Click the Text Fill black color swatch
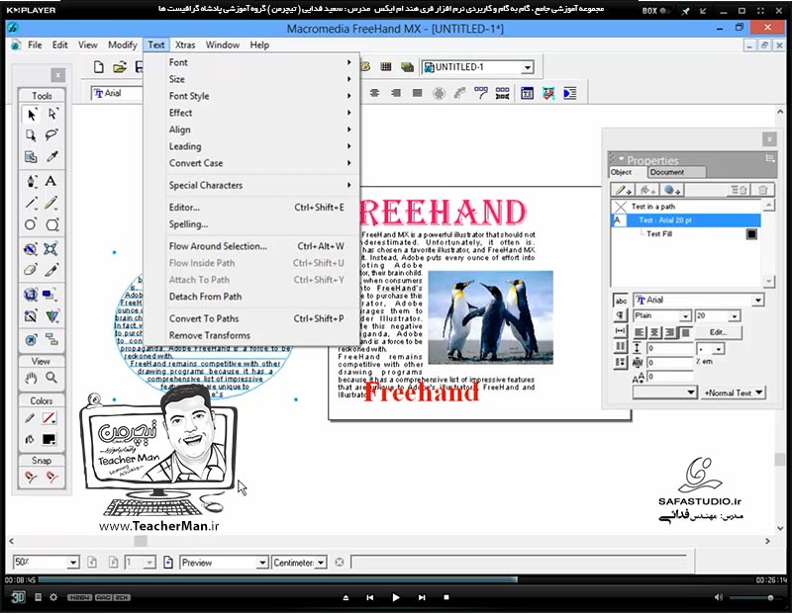The image size is (792, 614). [751, 234]
